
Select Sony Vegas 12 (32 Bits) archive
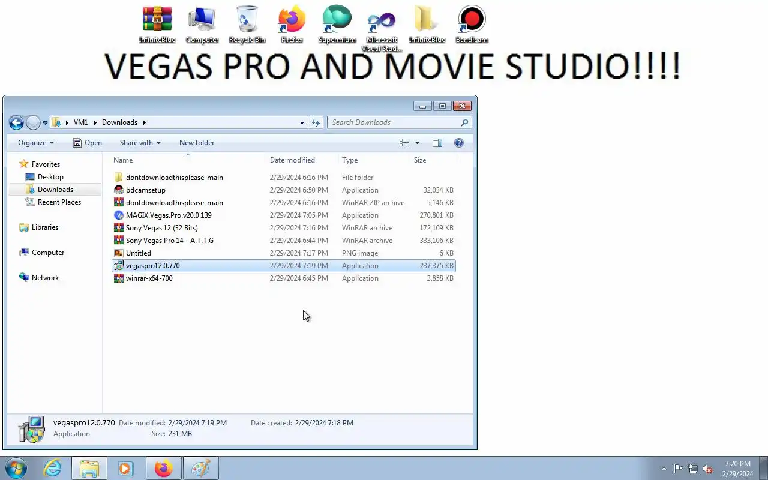[x=284, y=228]
